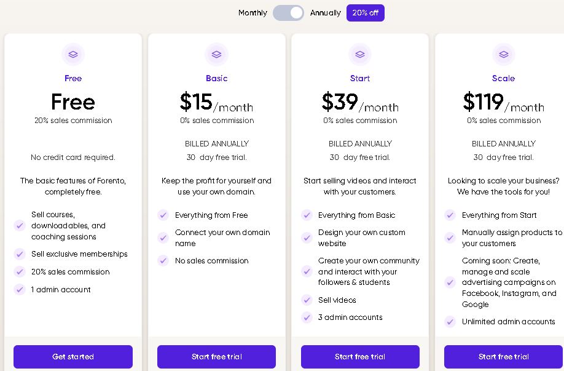Start free trial for Start plan

(x=360, y=357)
